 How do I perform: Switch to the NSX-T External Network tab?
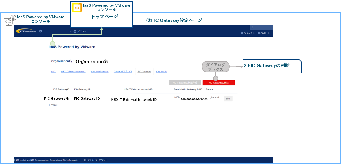click(x=73, y=72)
